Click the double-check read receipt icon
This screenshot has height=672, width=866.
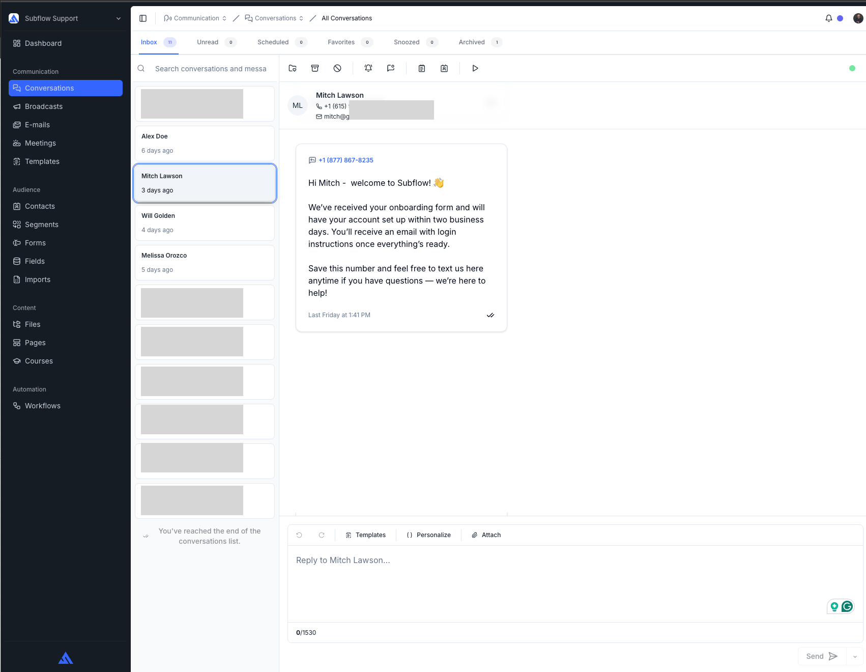490,315
